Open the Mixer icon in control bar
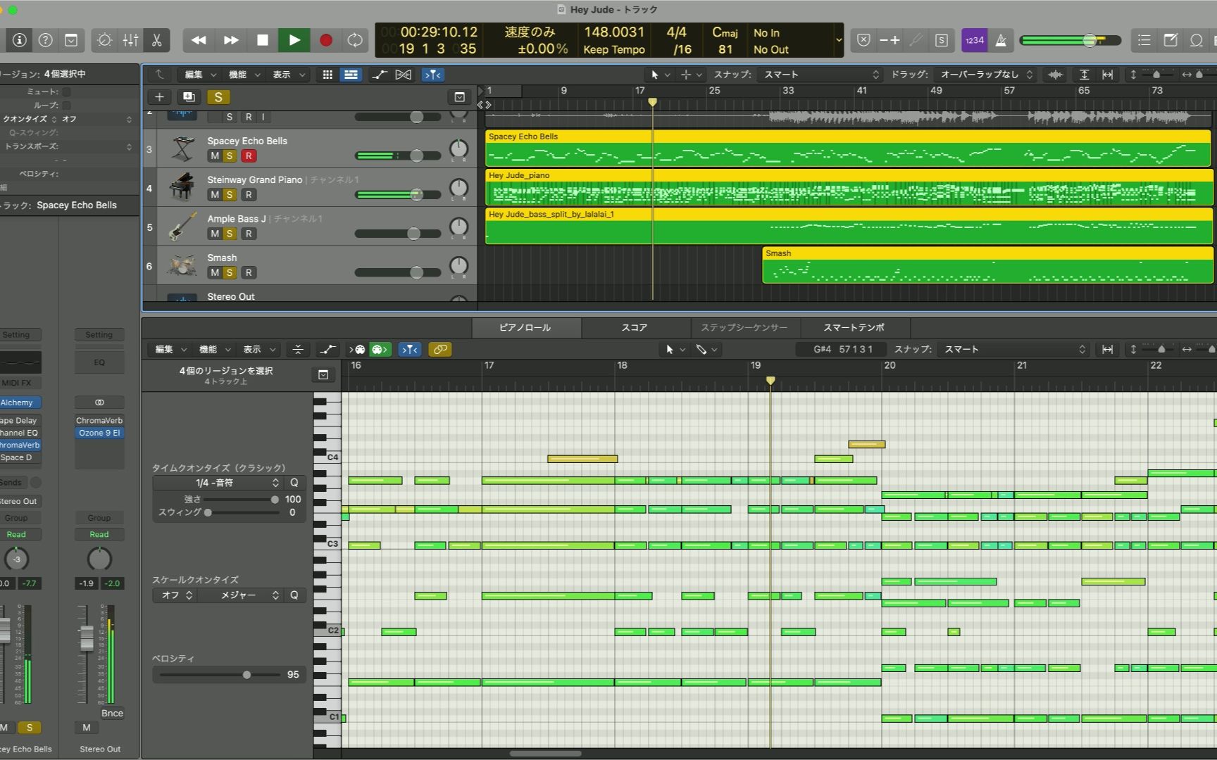 [x=130, y=40]
